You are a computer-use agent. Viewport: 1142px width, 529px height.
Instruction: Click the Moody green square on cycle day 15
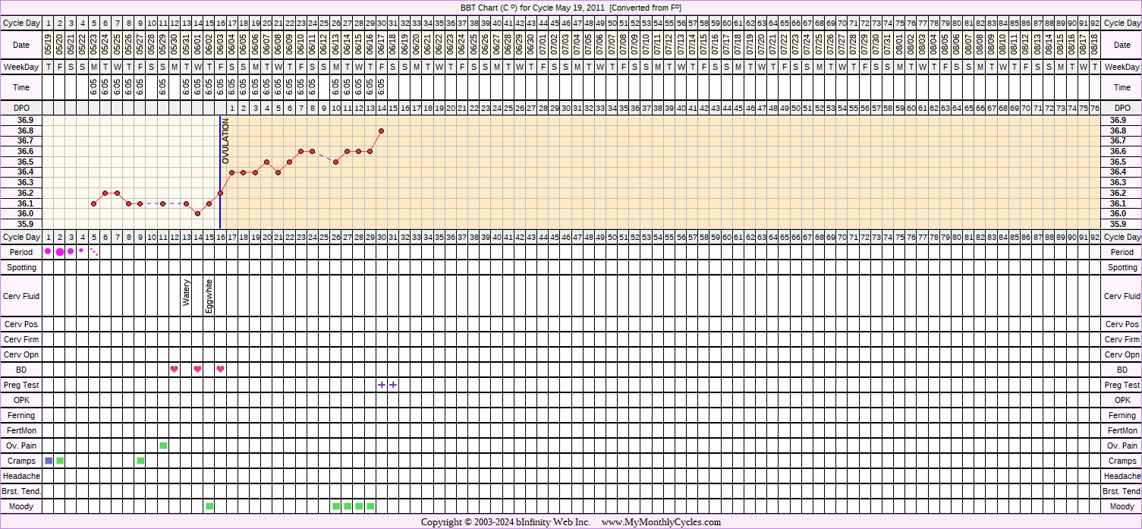click(x=209, y=506)
